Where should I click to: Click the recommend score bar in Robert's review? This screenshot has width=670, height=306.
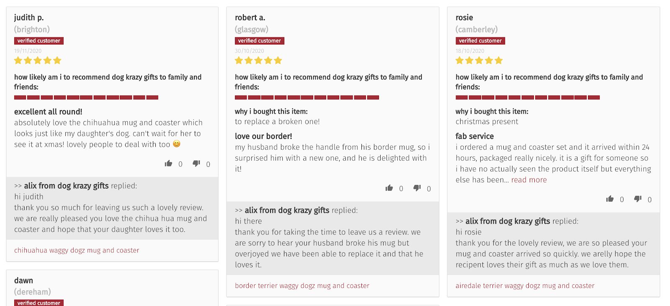coord(307,97)
